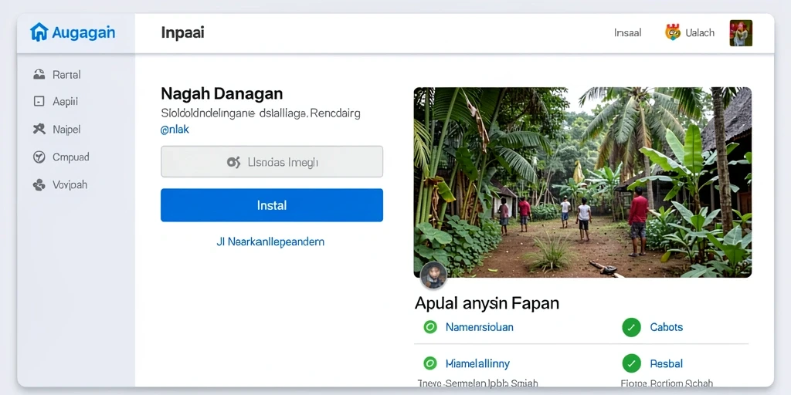Click the Inpaai page title

click(182, 32)
